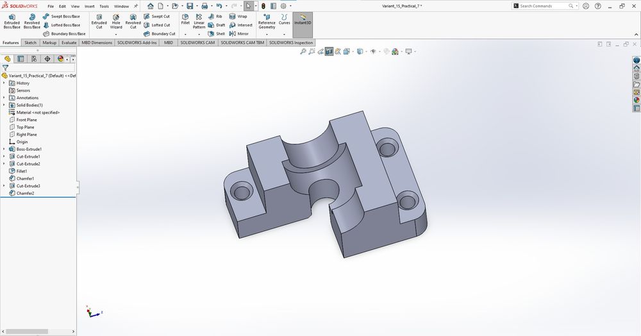Open DimXpertManager crosshair tab icon
641x336 pixels.
(47, 59)
